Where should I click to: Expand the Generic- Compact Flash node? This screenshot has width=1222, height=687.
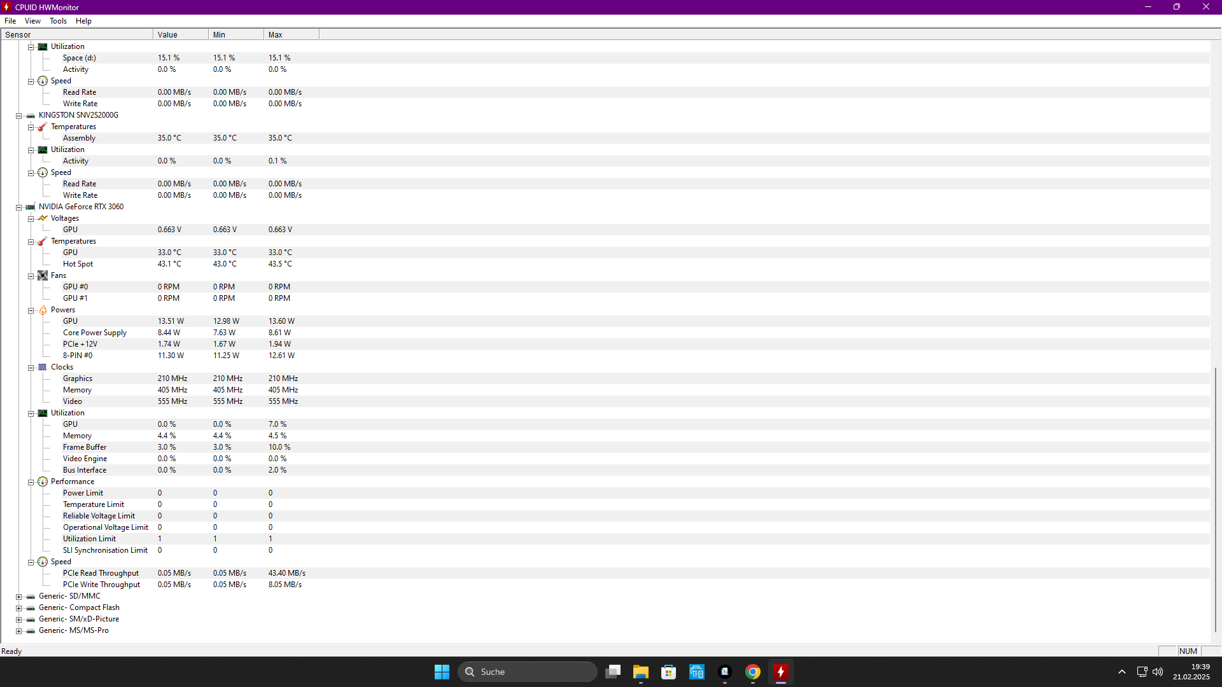[19, 608]
